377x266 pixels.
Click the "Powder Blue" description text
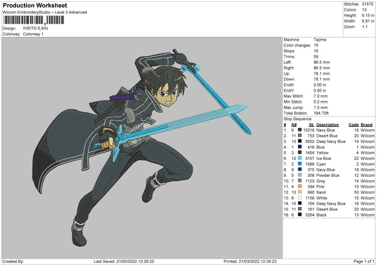pyautogui.click(x=328, y=175)
